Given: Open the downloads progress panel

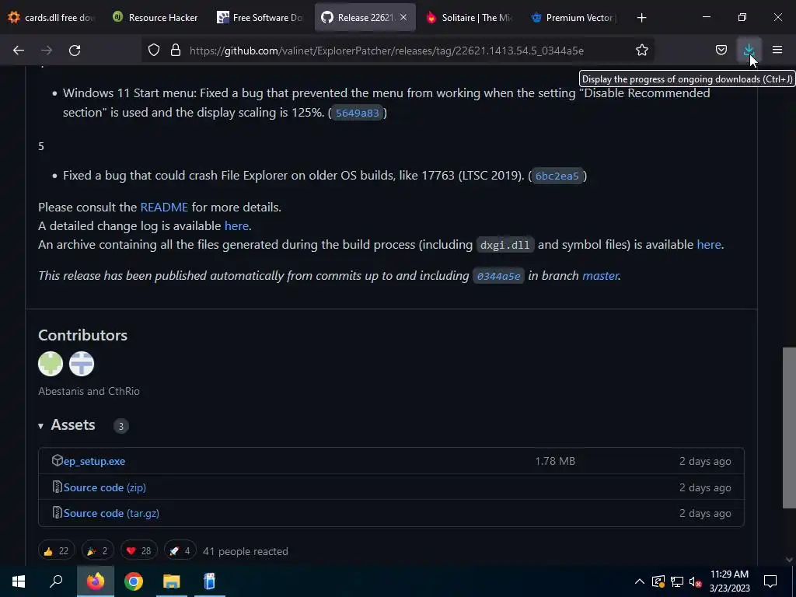Looking at the screenshot, I should click(x=749, y=51).
